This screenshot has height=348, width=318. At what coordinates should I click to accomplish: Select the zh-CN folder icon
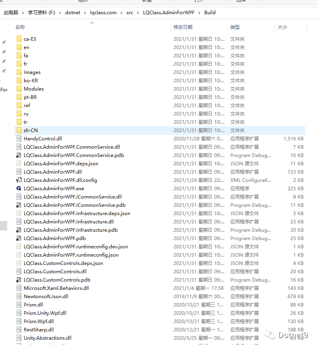coord(19,130)
